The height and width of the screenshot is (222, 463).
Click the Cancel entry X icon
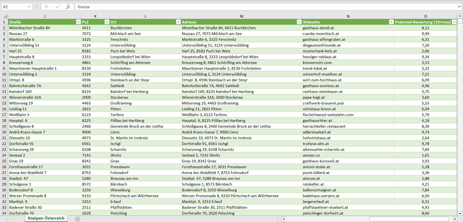(x=46, y=7)
